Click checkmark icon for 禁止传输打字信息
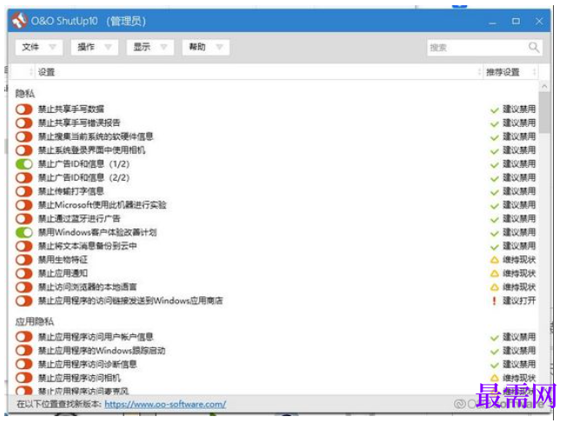Screen dimensions: 573x423 pos(495,192)
